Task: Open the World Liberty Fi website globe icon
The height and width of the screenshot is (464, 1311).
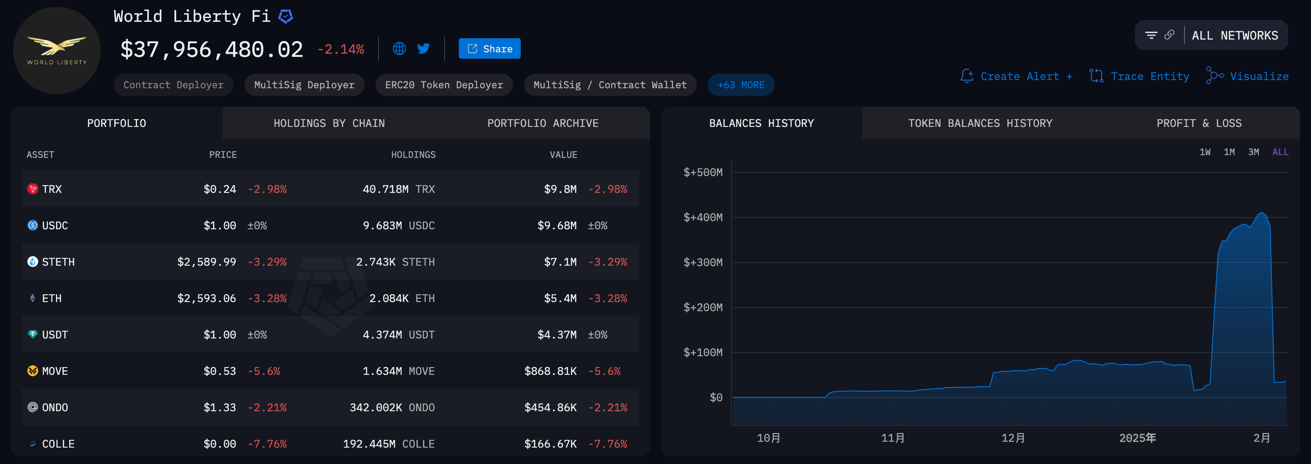Action: [x=399, y=49]
